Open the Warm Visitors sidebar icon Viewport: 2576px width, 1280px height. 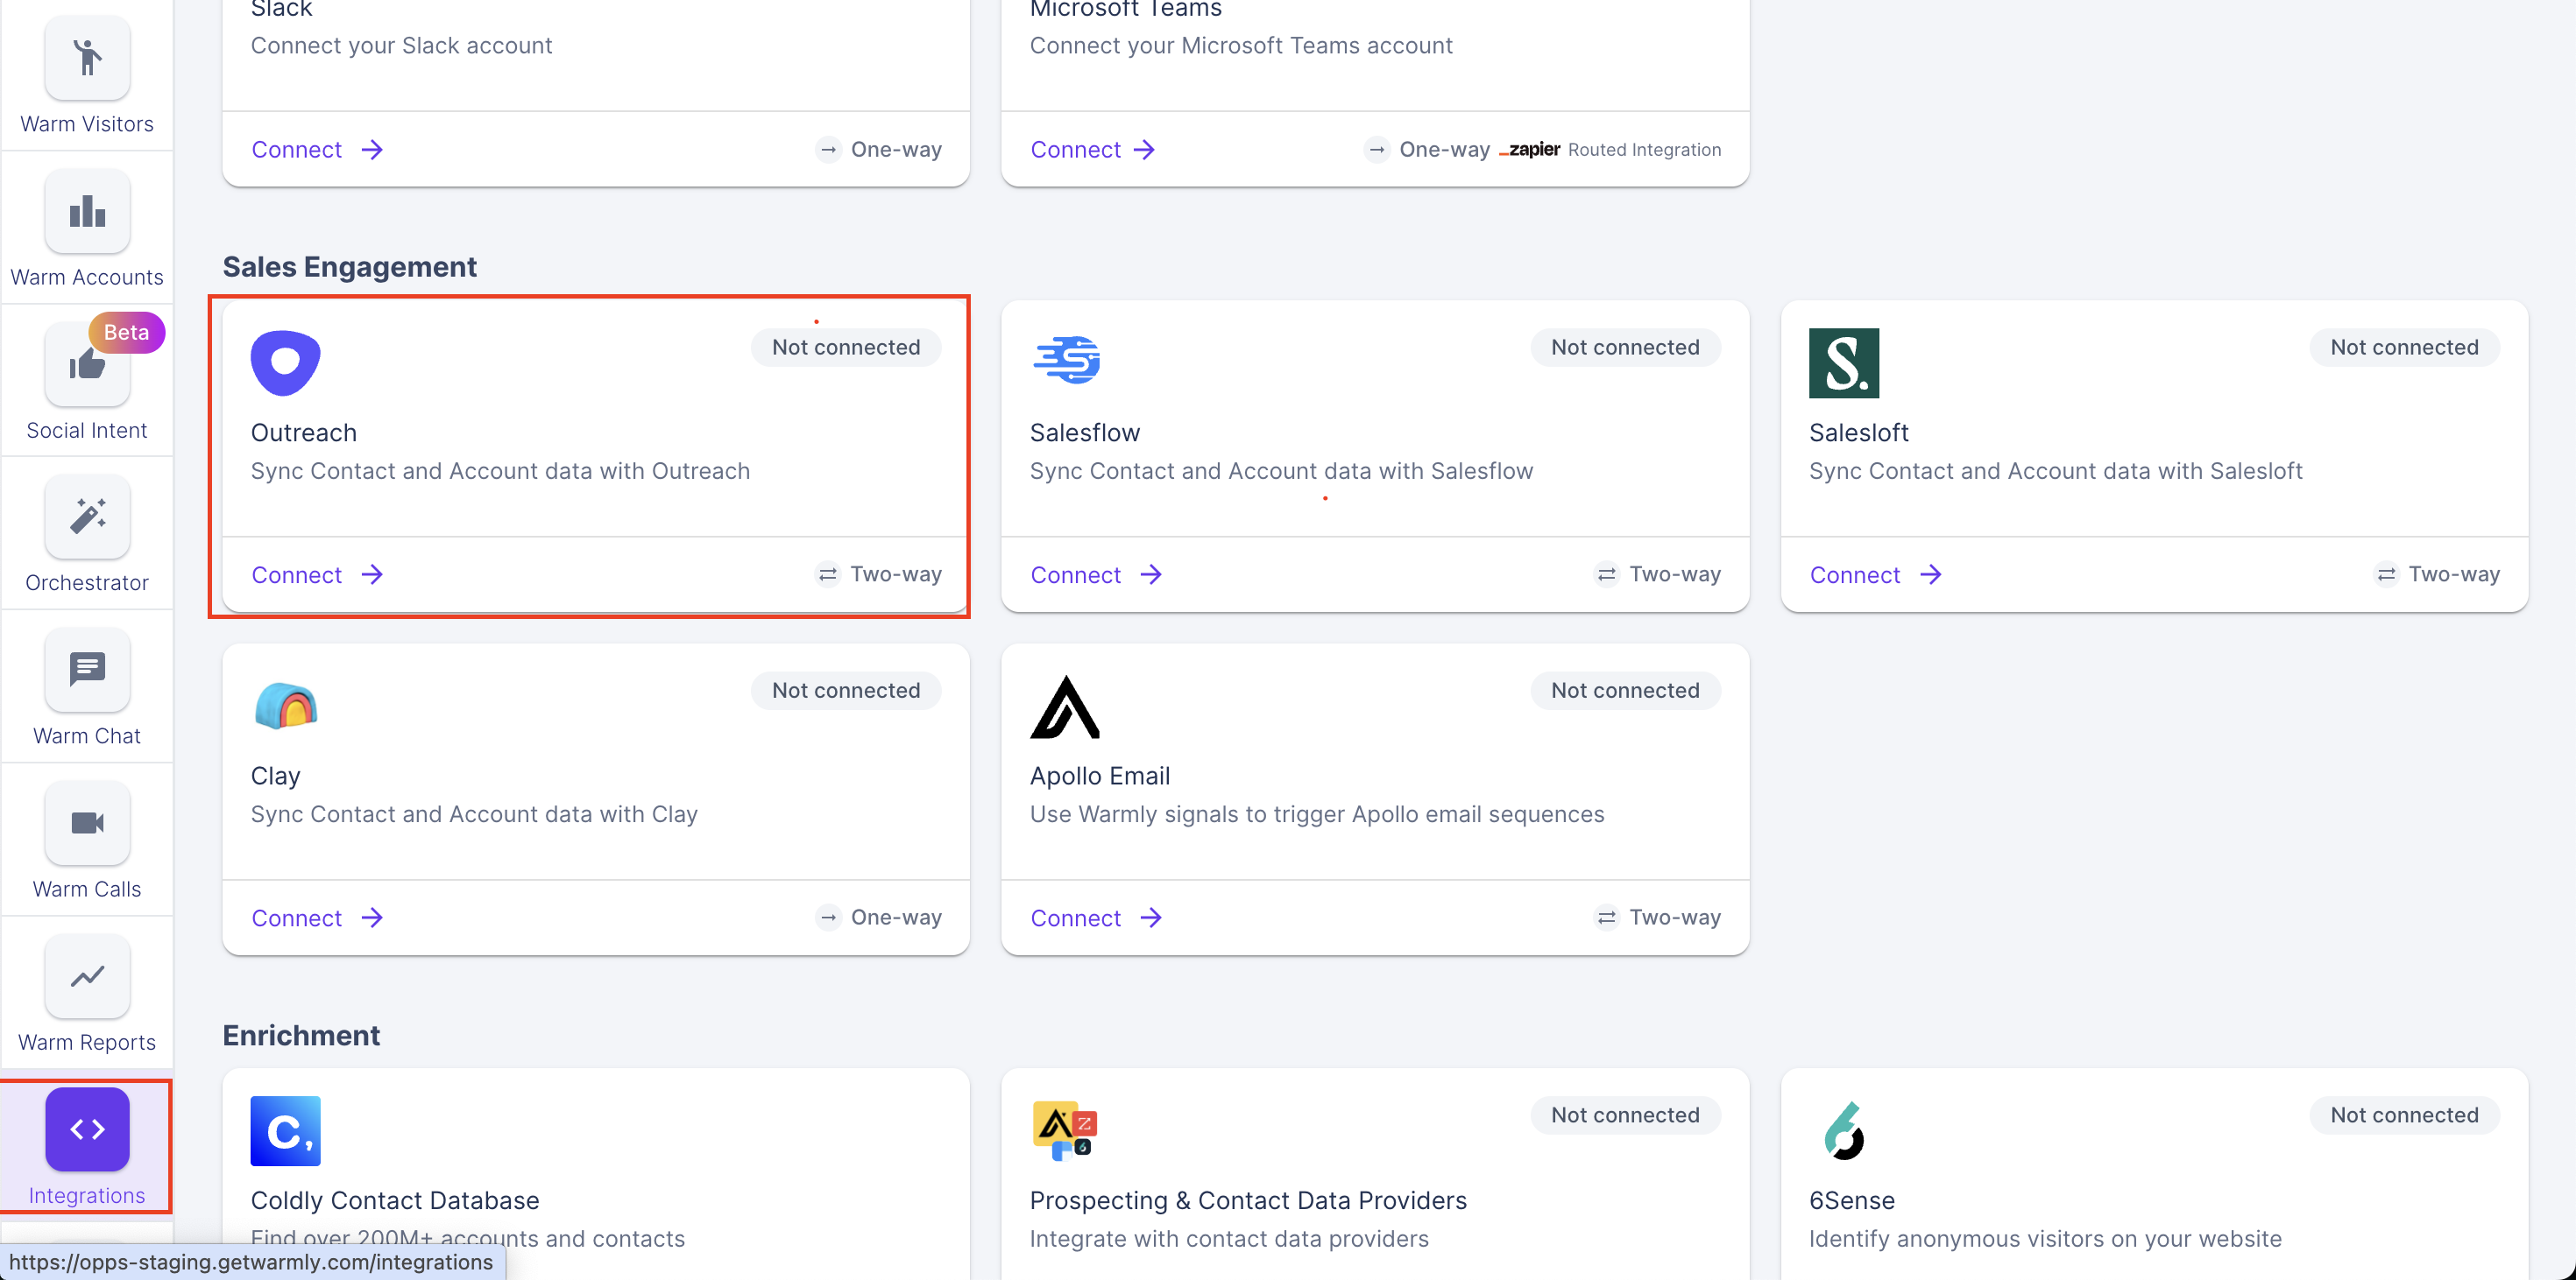pos(87,58)
